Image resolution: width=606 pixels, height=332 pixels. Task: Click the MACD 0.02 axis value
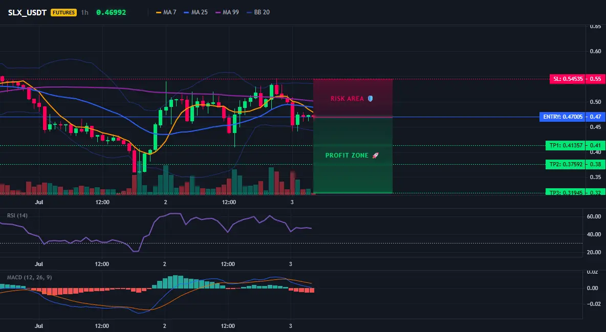pos(593,272)
